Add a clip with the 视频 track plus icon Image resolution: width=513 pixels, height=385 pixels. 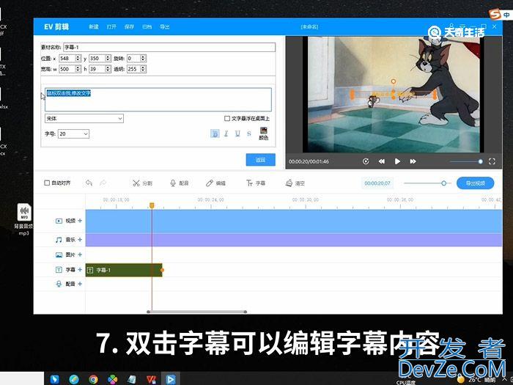80,221
